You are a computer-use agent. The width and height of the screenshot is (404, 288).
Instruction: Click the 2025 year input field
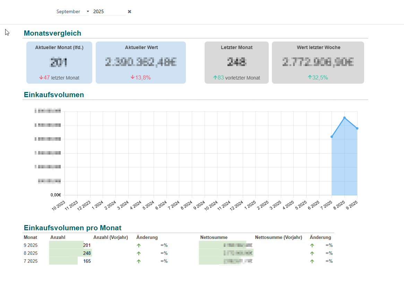pyautogui.click(x=109, y=11)
